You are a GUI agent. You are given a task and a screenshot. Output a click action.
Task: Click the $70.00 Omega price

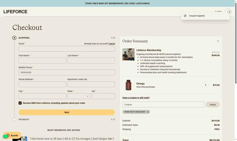216,85
